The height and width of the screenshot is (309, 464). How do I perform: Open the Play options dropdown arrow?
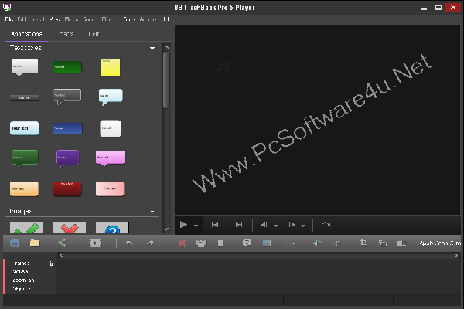[196, 226]
